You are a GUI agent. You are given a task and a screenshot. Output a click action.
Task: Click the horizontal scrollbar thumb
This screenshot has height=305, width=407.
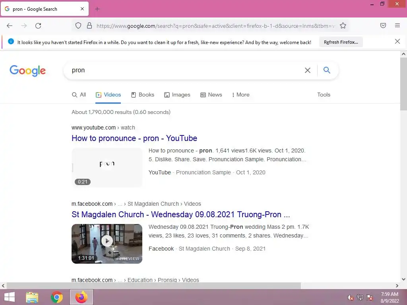pos(154,286)
